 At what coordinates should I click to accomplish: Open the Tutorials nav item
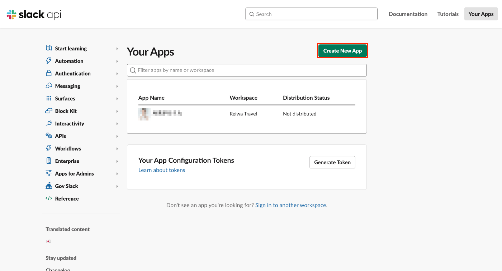pyautogui.click(x=448, y=14)
